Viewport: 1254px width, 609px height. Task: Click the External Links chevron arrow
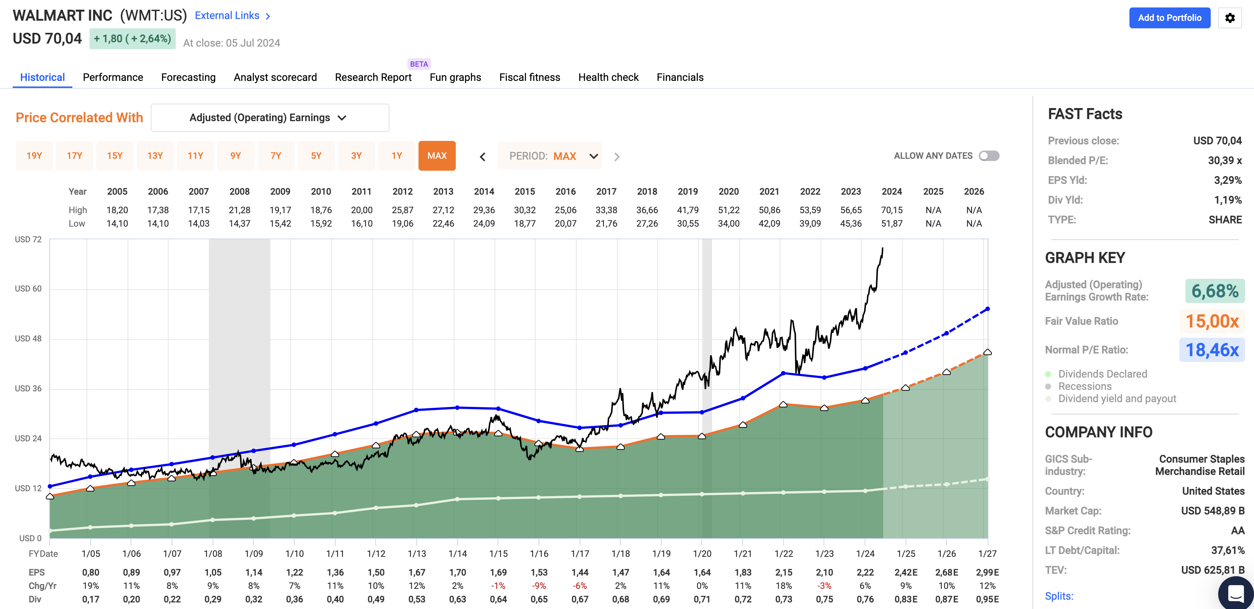268,16
